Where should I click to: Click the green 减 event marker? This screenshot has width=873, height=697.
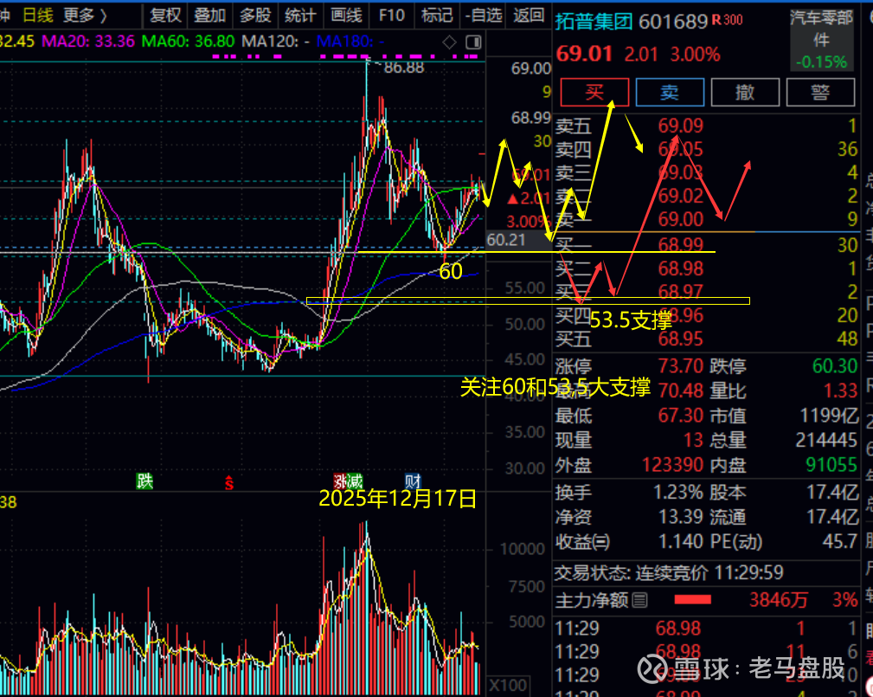coord(355,481)
